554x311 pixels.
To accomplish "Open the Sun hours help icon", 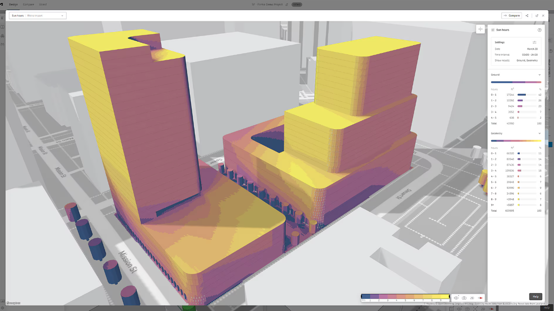I will pos(539,30).
